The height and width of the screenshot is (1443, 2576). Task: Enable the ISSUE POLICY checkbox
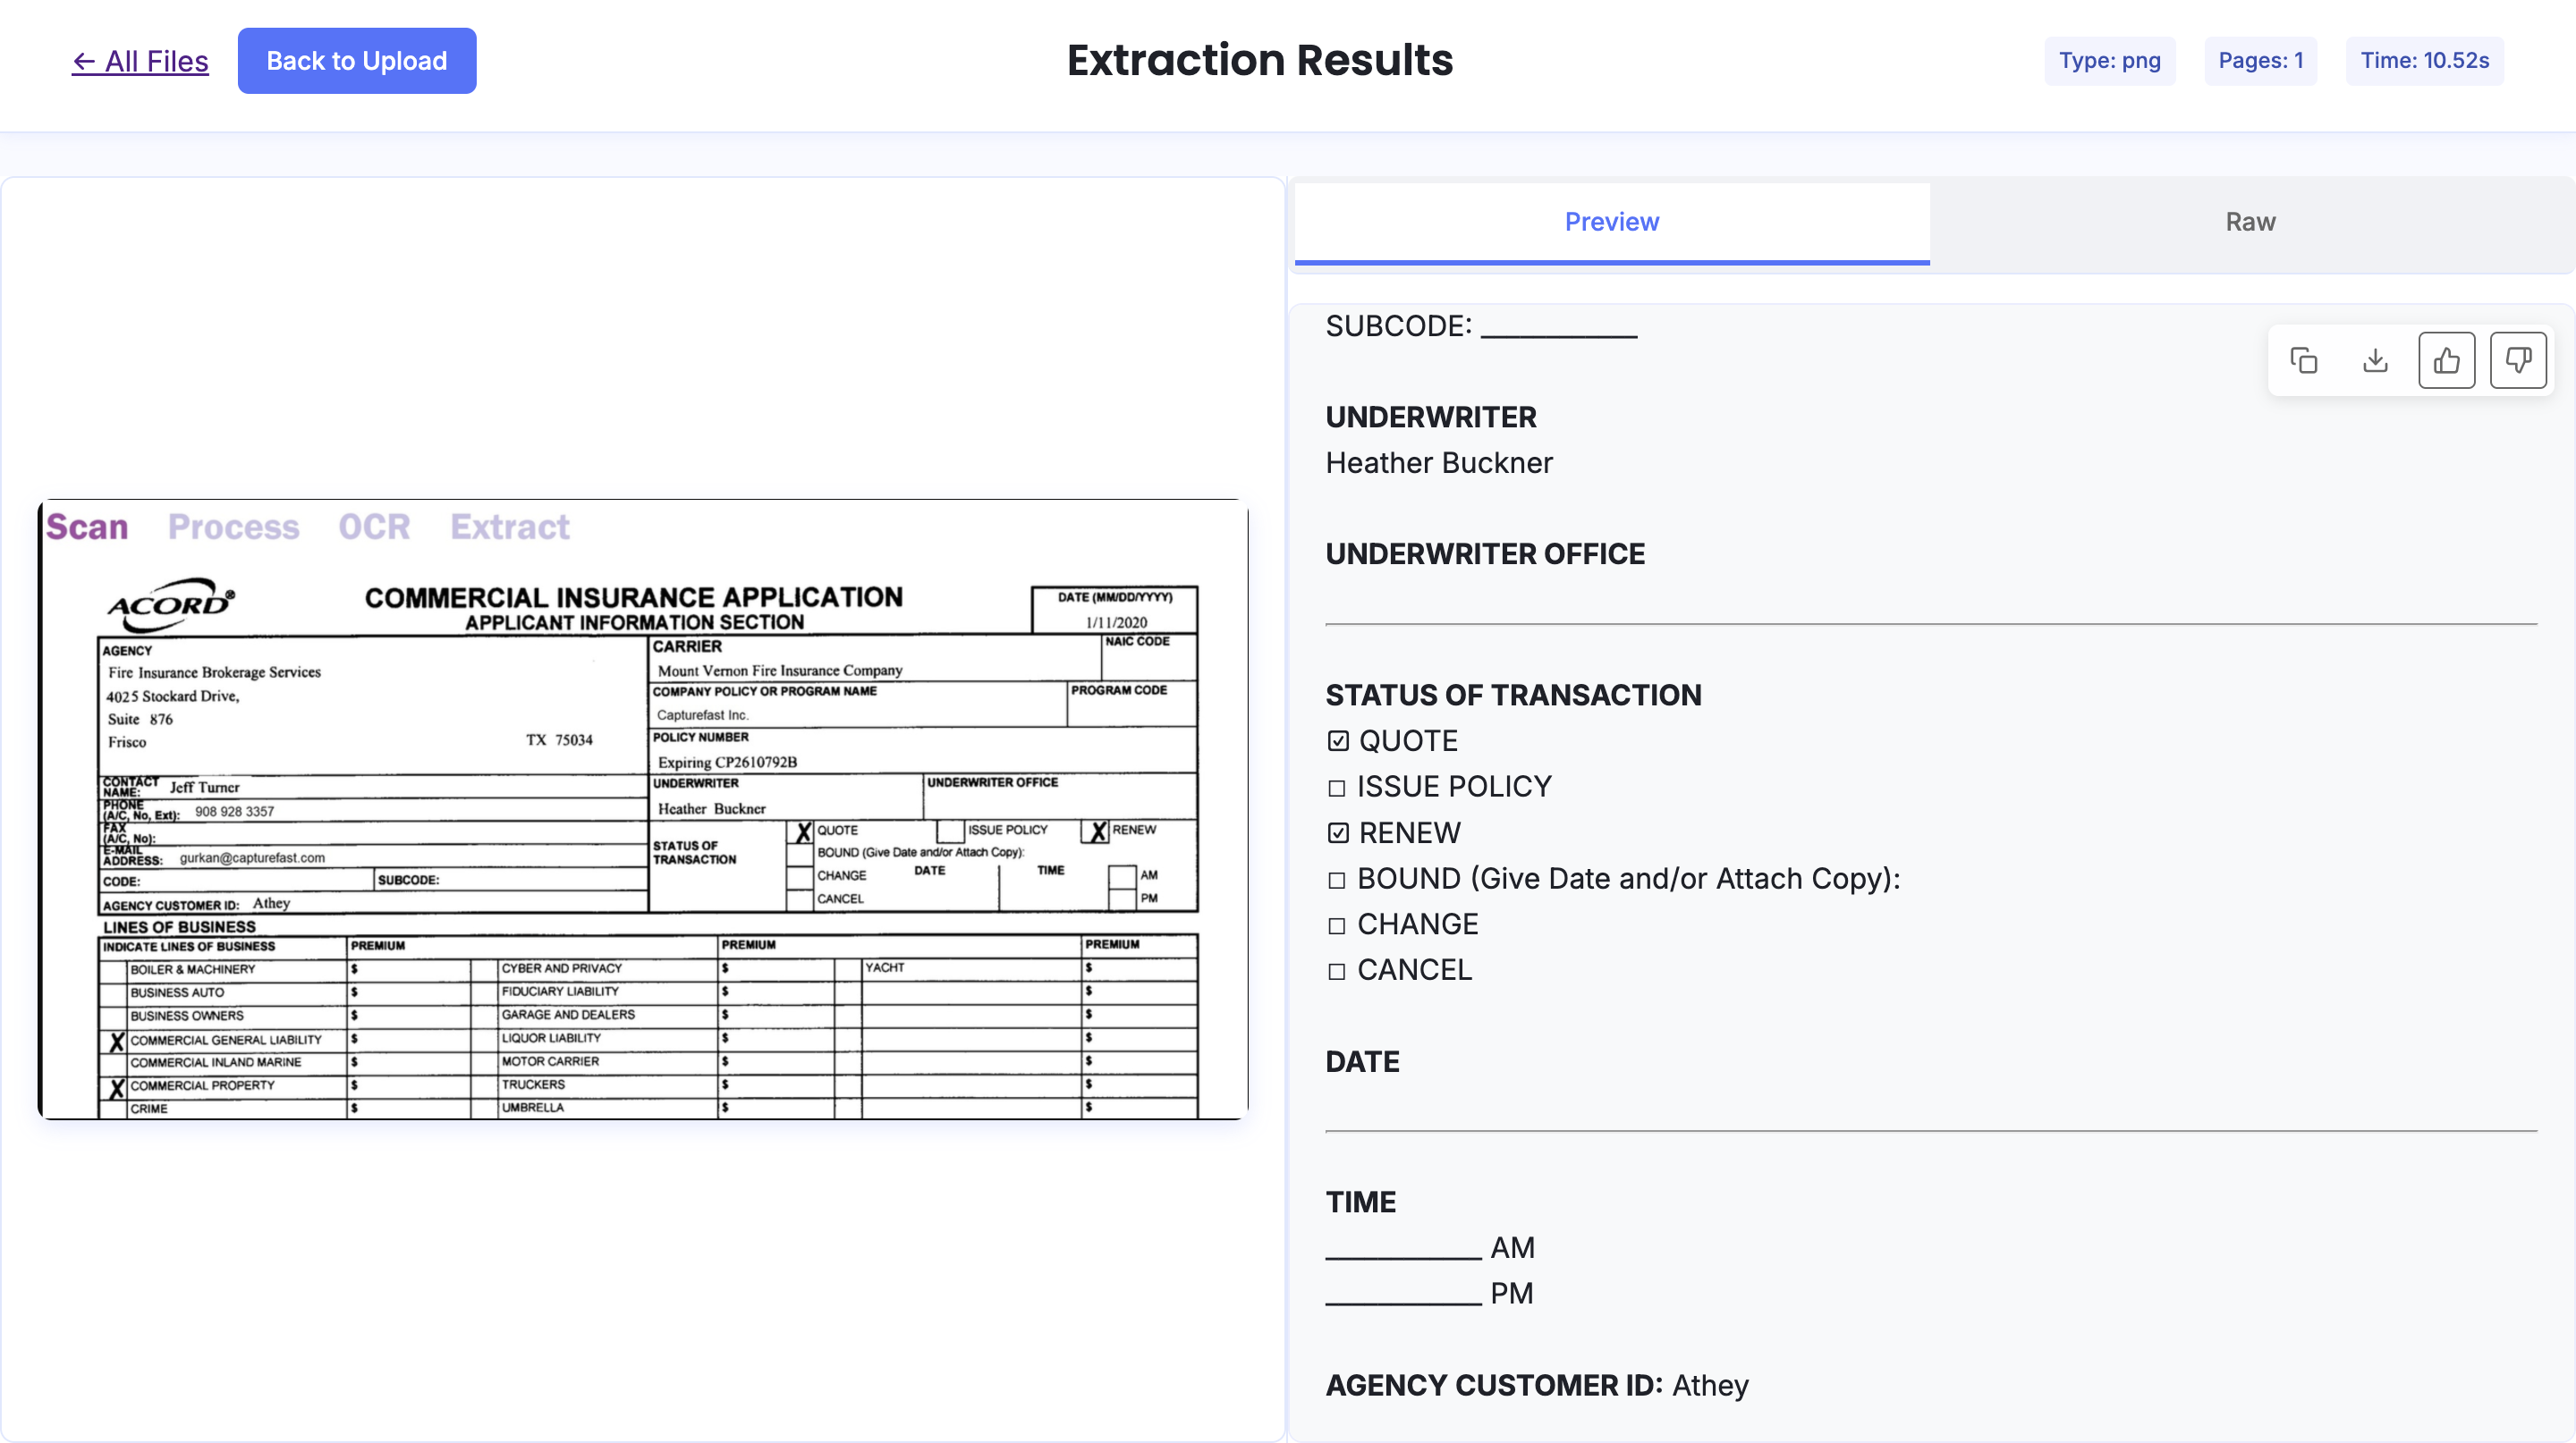(x=1337, y=787)
